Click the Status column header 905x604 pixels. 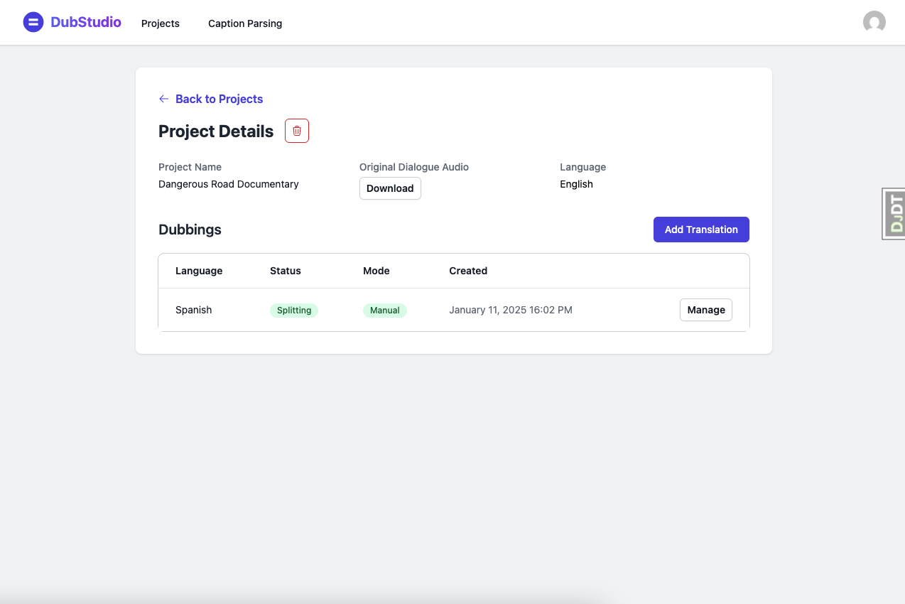tap(286, 271)
